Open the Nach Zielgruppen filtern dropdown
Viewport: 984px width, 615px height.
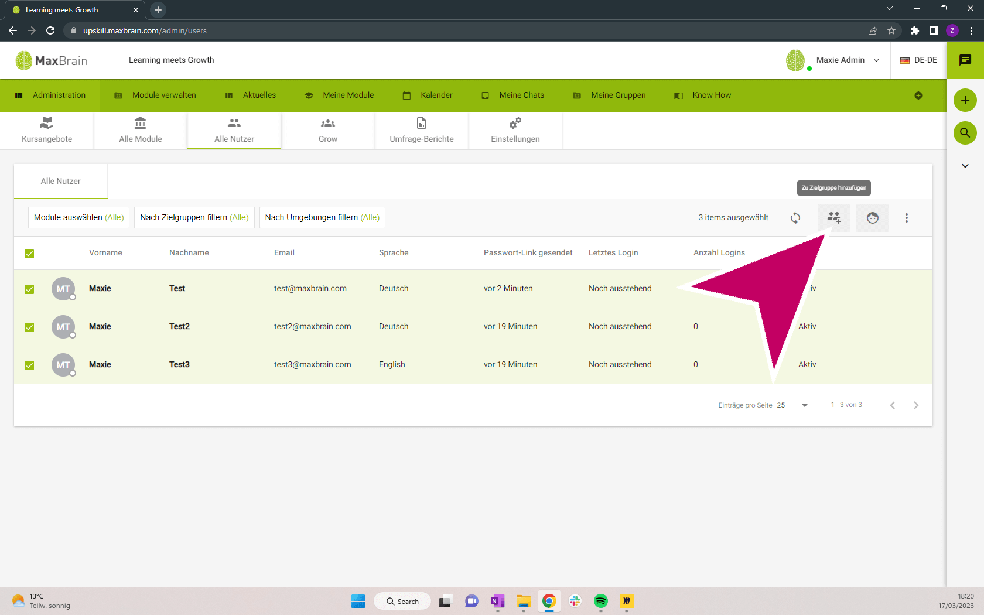pyautogui.click(x=194, y=217)
